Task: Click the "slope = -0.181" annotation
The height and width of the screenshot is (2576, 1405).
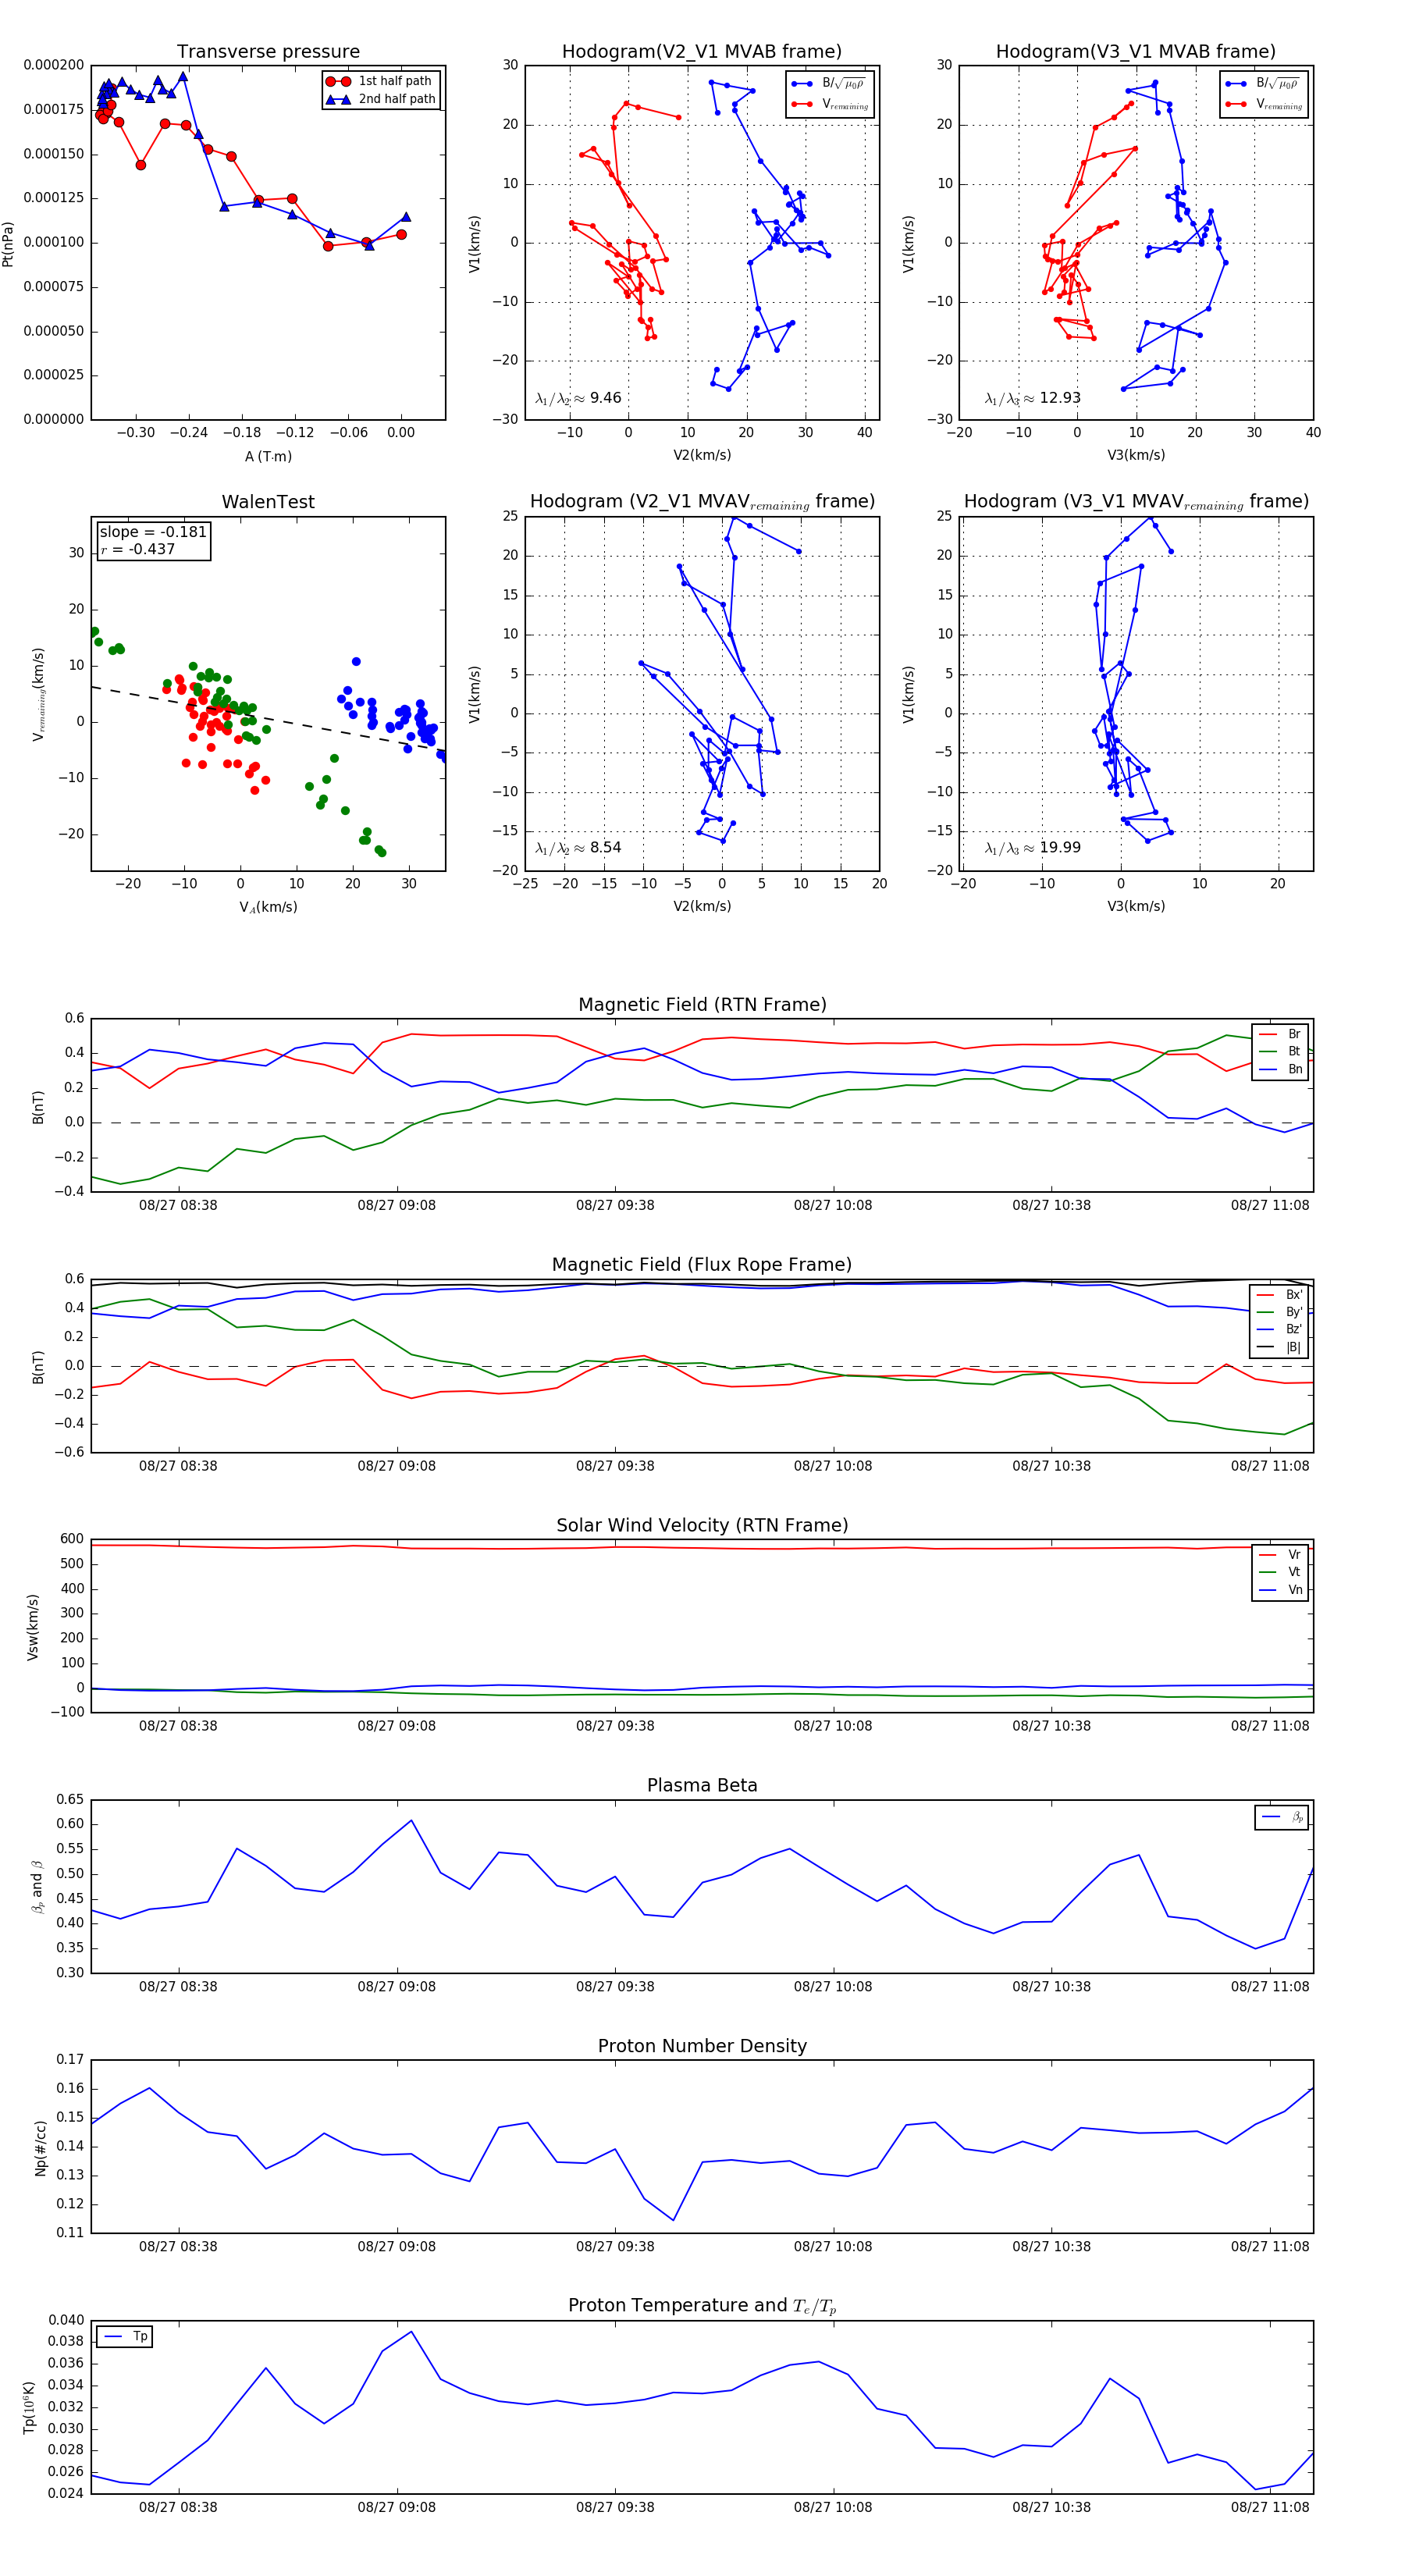Action: (153, 532)
